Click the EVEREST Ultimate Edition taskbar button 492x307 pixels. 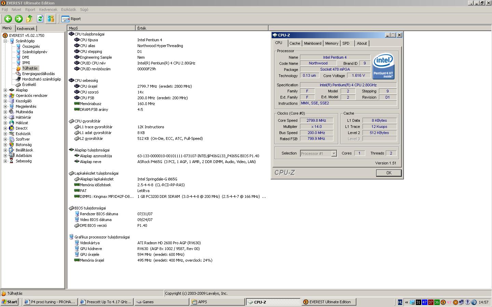pos(329,302)
